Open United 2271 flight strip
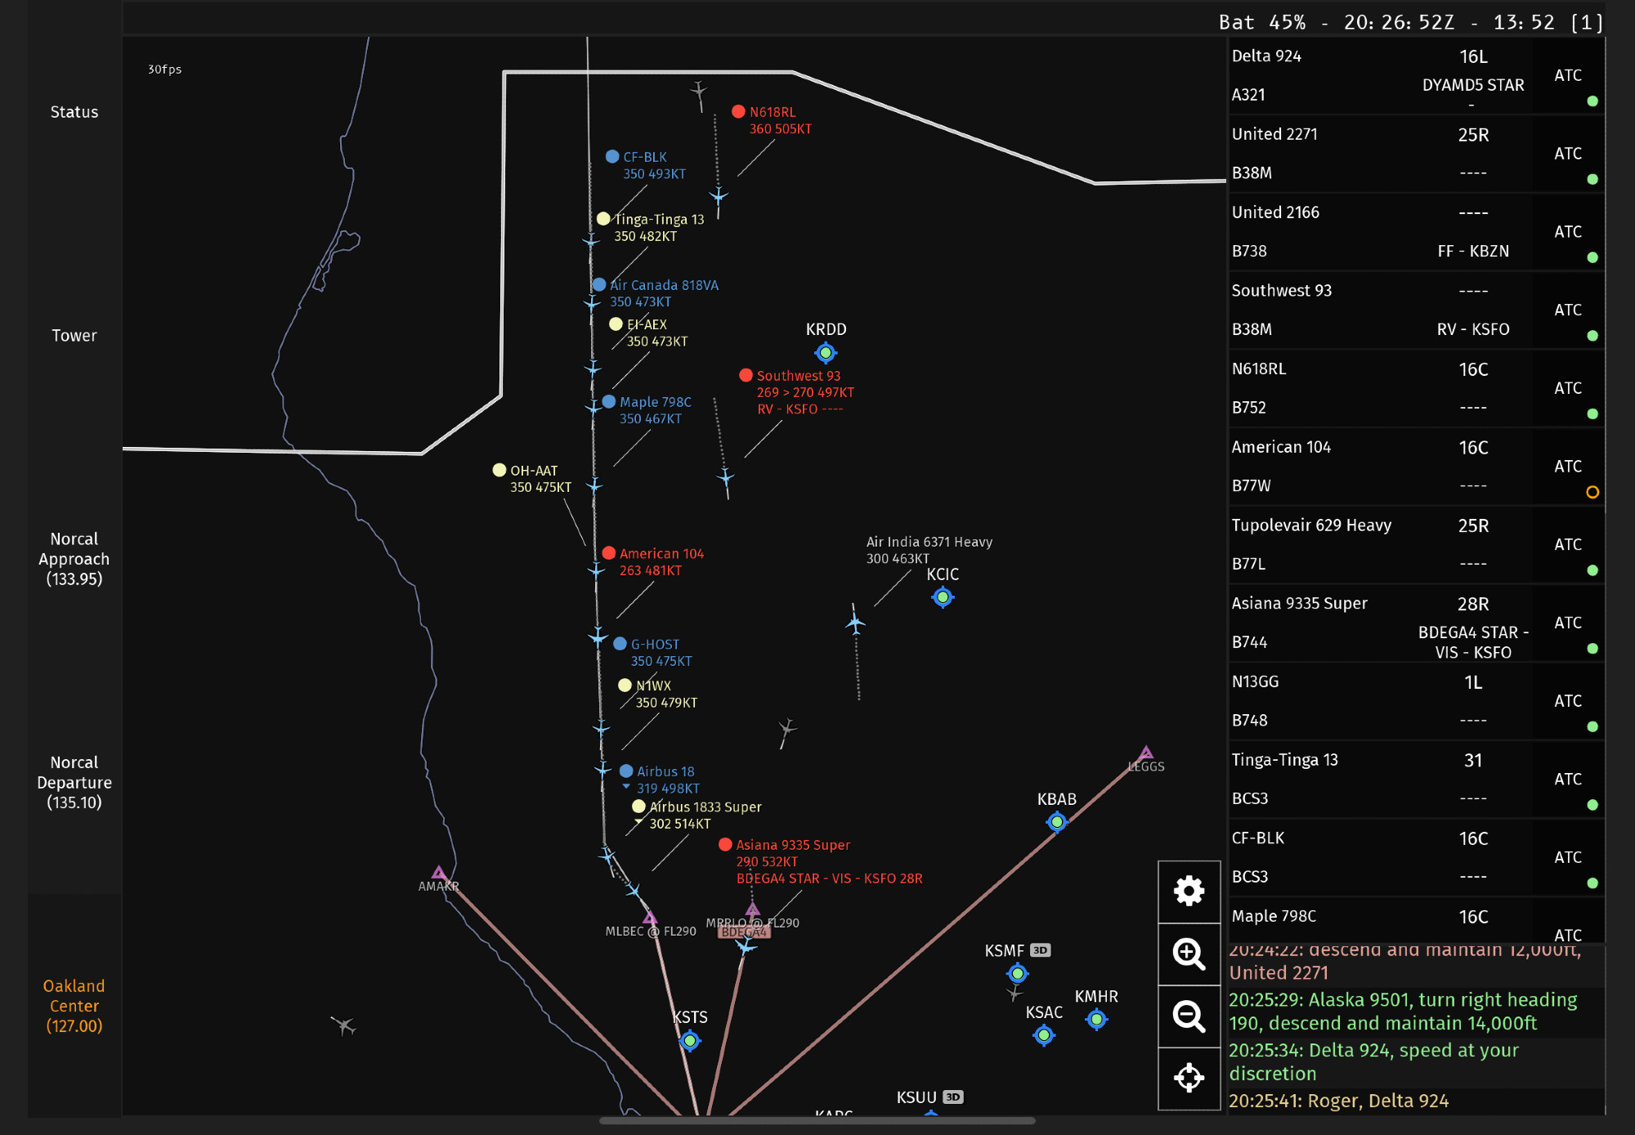 coord(1416,154)
